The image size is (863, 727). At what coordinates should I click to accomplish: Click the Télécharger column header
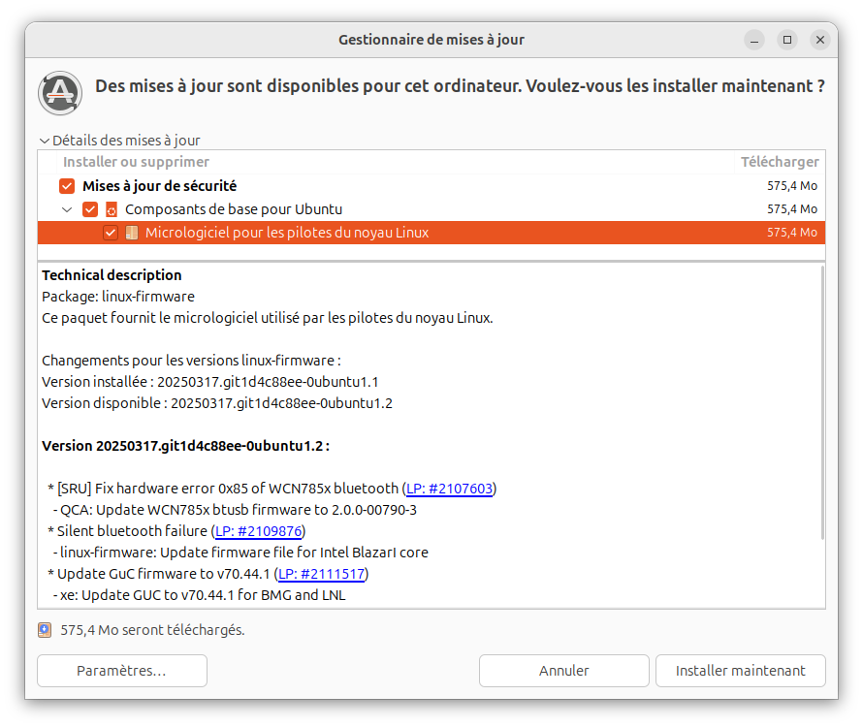click(x=780, y=162)
